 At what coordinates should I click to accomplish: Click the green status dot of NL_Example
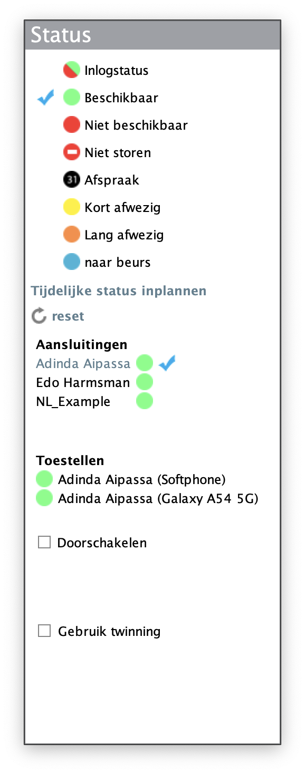point(144,400)
